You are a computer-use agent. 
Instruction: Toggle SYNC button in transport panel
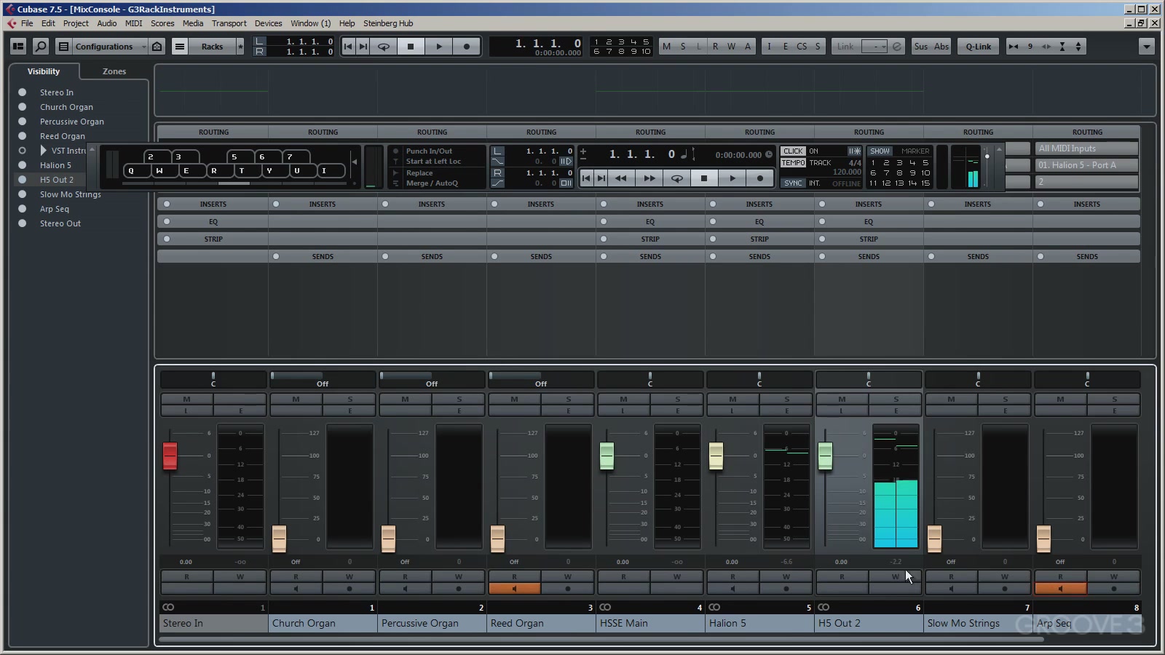click(x=793, y=183)
